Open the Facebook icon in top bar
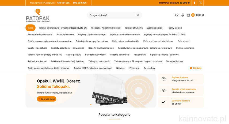The image size is (229, 124). click(x=194, y=3)
